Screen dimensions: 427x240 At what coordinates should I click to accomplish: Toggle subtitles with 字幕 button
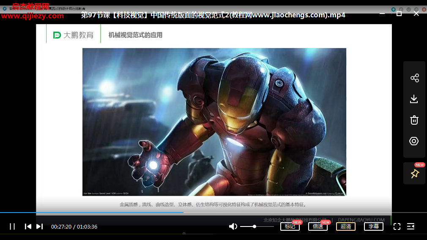point(374,226)
